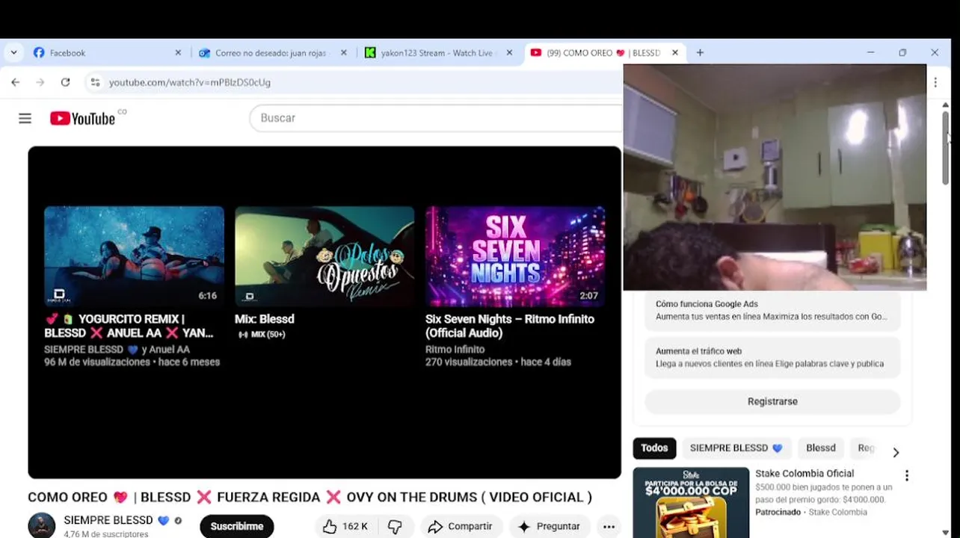Close the COMO OREO tab
Image resolution: width=960 pixels, height=538 pixels.
point(675,53)
